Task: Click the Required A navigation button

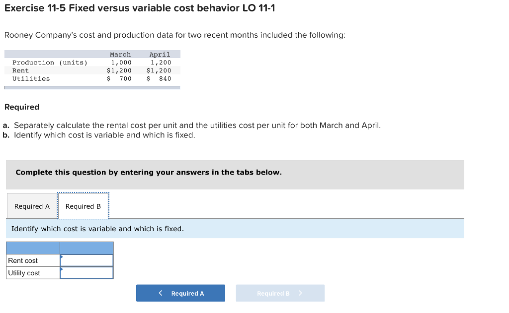Action: [x=180, y=293]
